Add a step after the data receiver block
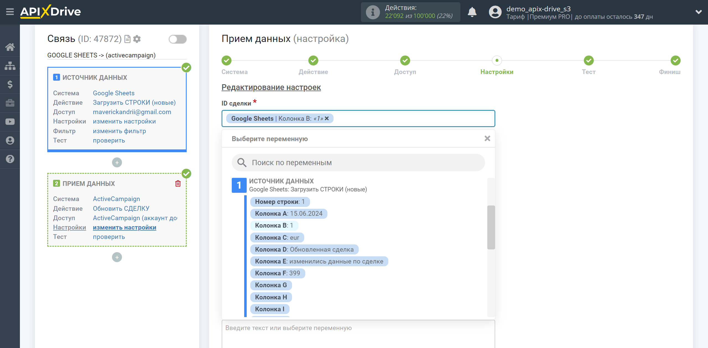708x348 pixels. click(117, 257)
